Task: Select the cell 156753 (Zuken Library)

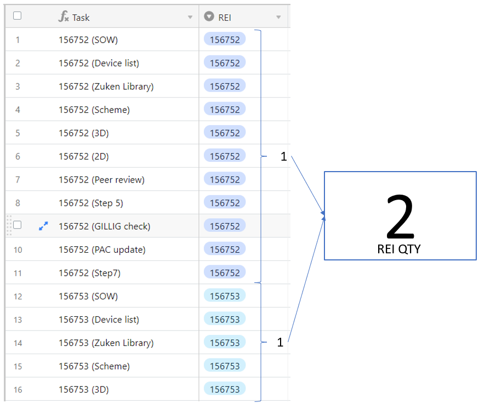Action: pos(106,343)
